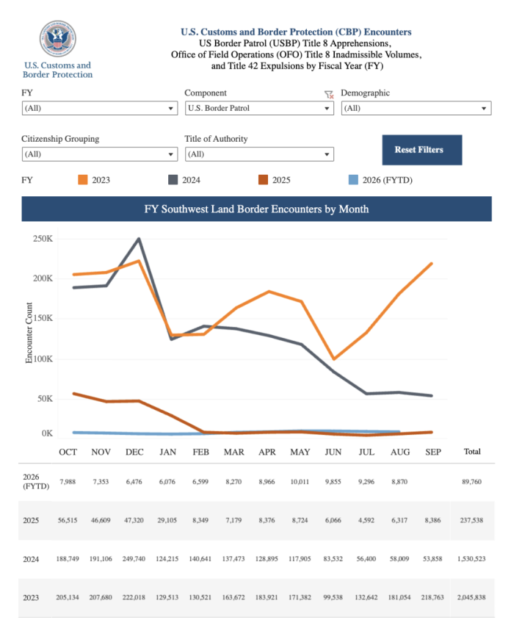
Task: Click the 183,921 cell for April 2023
Action: click(x=267, y=597)
